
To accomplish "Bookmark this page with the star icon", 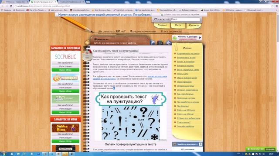I will (x=272, y=6).
